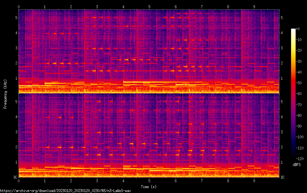Click the right-side 'DC' frequency axis label
The image size is (307, 193).
[x=283, y=177]
